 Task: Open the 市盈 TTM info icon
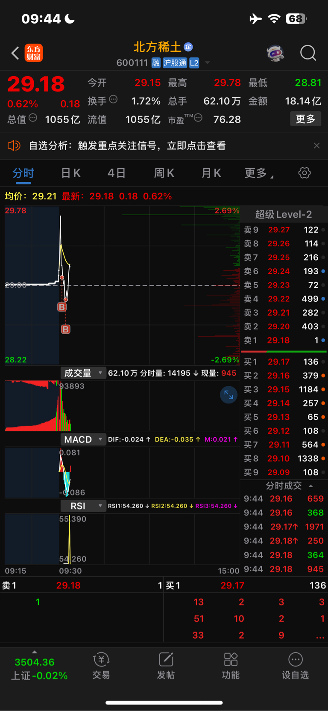(x=198, y=118)
